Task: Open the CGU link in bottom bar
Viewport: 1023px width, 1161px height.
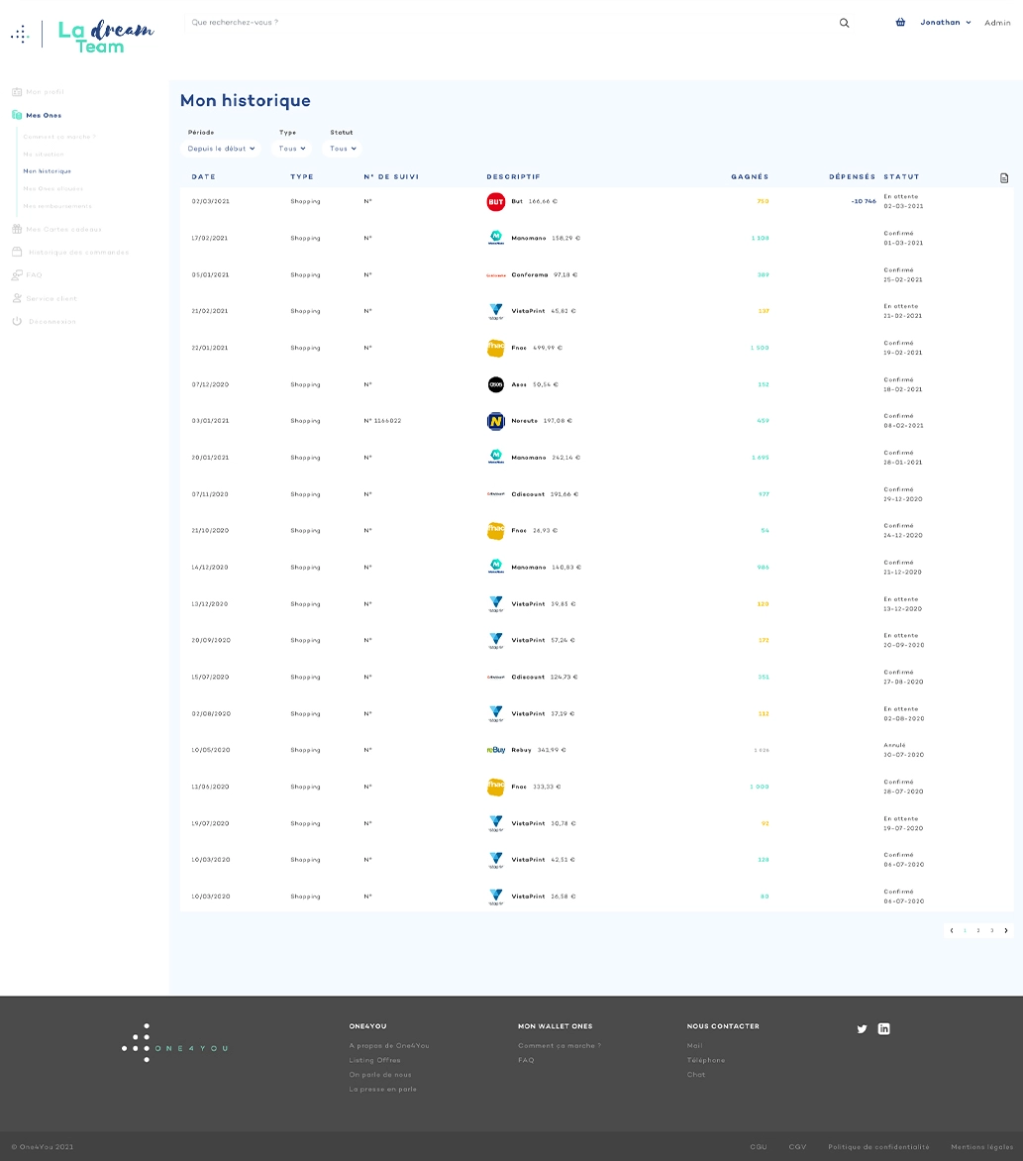Action: [x=758, y=1147]
